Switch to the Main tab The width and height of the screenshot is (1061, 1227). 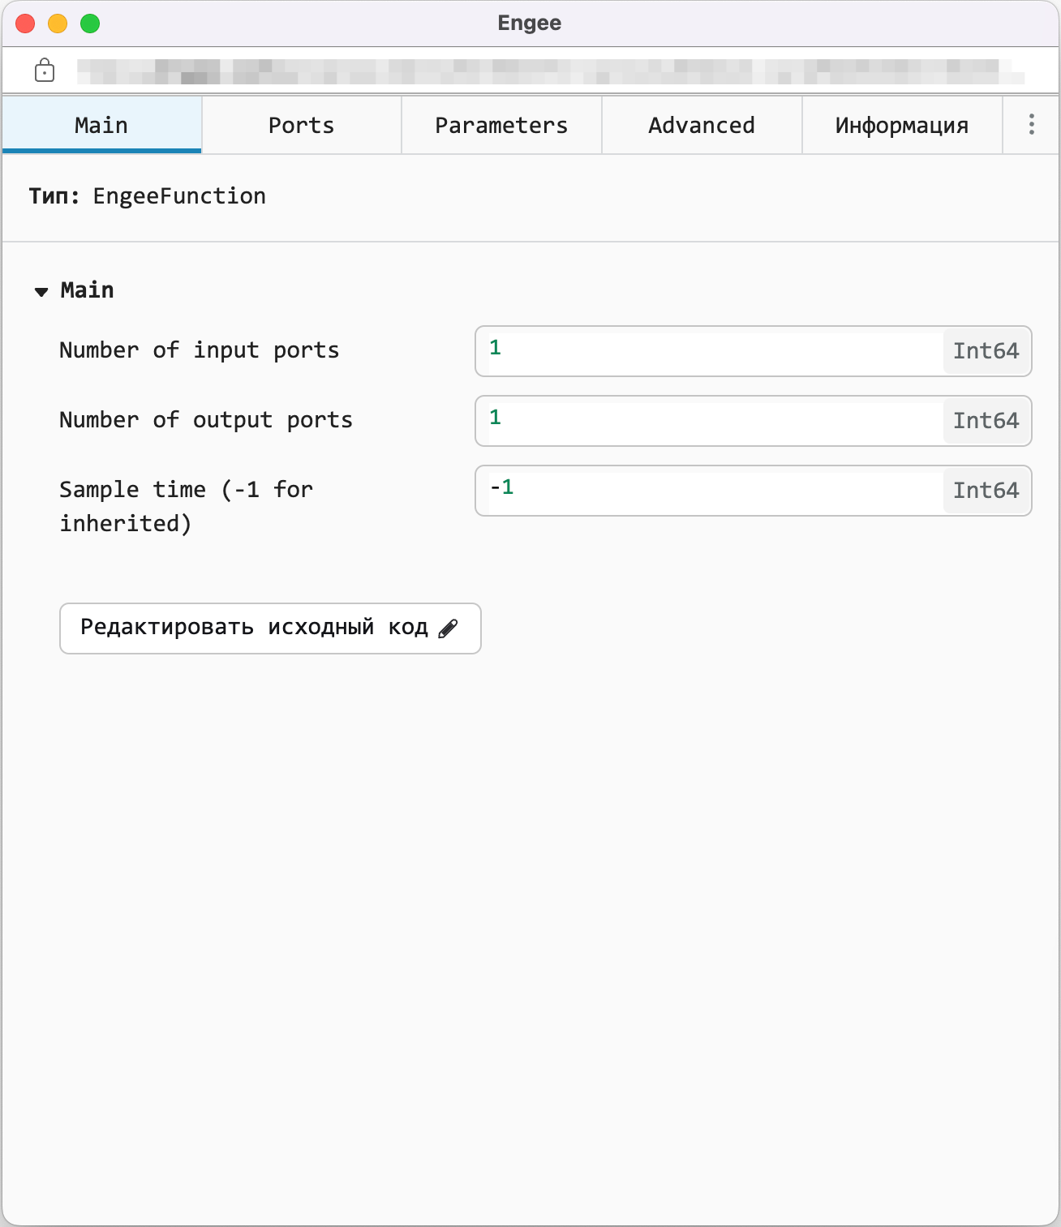(x=101, y=125)
